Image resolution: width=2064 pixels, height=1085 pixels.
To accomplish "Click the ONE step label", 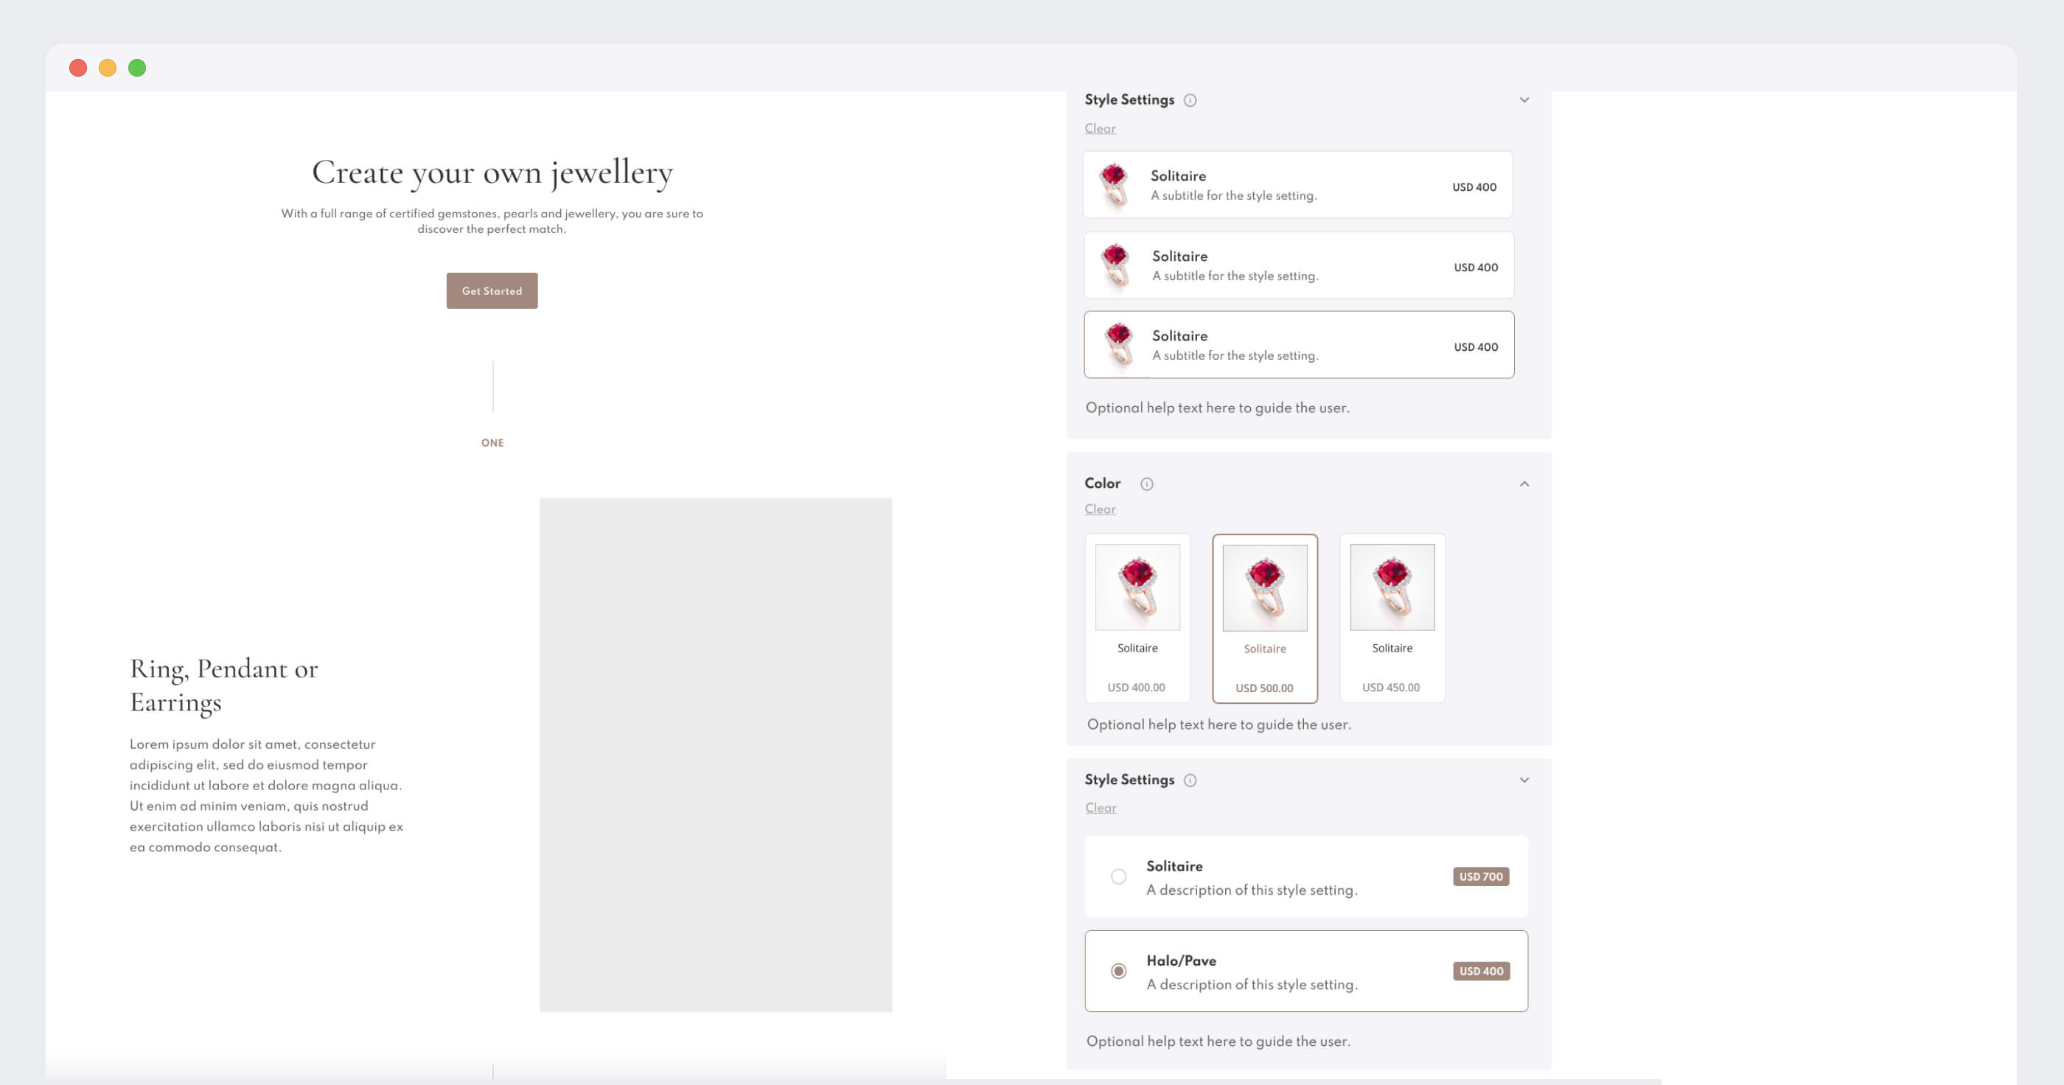I will [492, 442].
